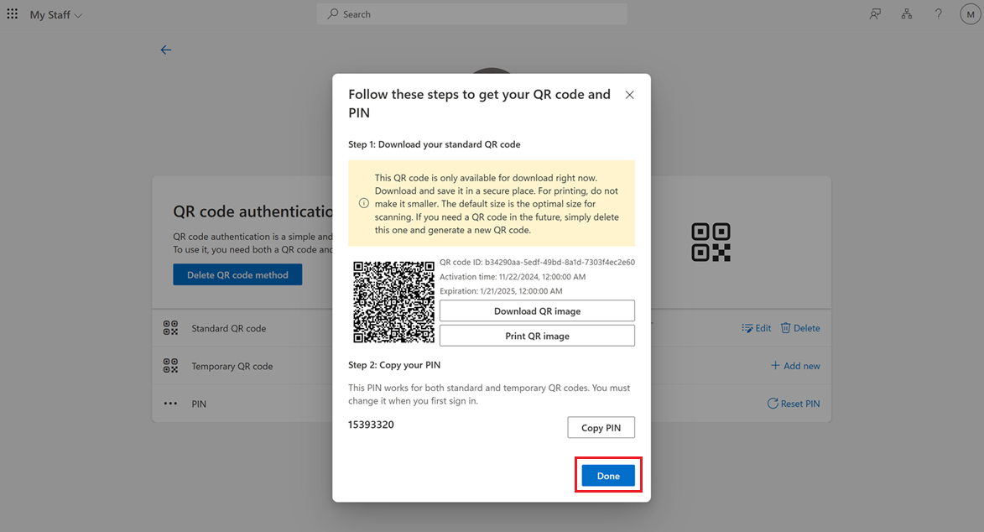This screenshot has width=984, height=532.
Task: Click inside the Search field
Action: click(471, 13)
